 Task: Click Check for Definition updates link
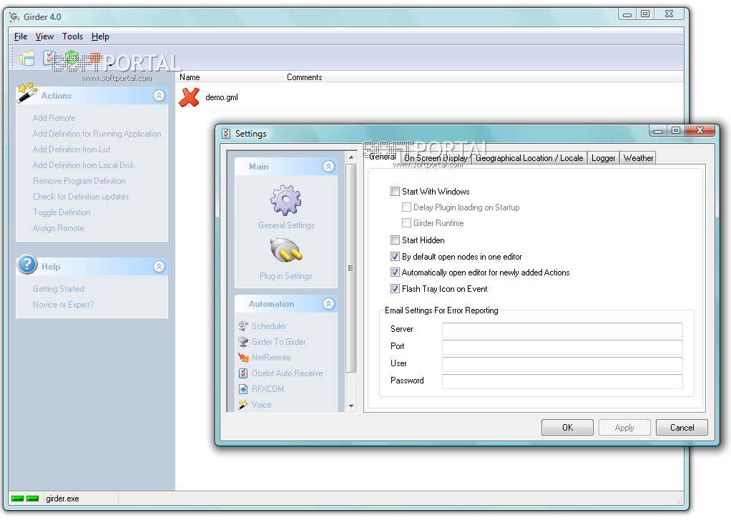coord(81,197)
